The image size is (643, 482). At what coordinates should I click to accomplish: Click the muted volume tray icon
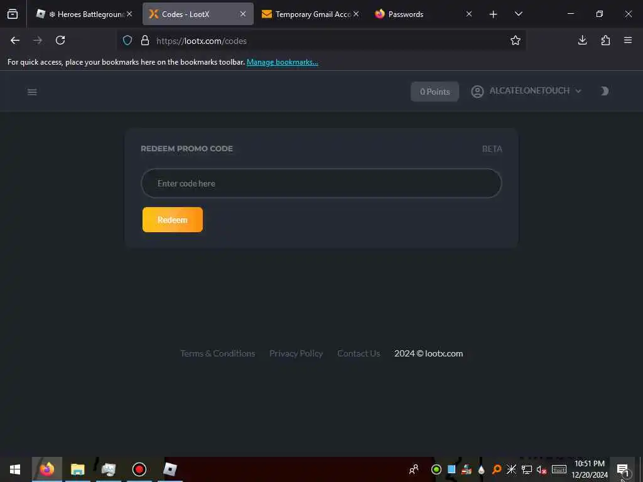(541, 469)
